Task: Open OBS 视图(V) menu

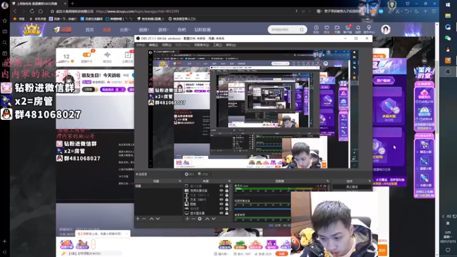Action: (x=166, y=45)
